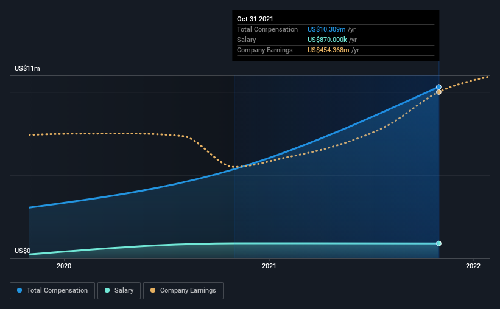Click the Salary tooltip row label

[246, 40]
